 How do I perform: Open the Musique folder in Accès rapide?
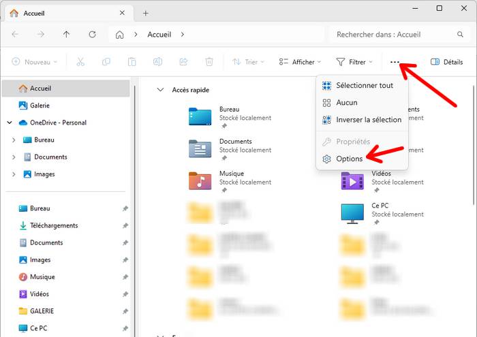200,181
